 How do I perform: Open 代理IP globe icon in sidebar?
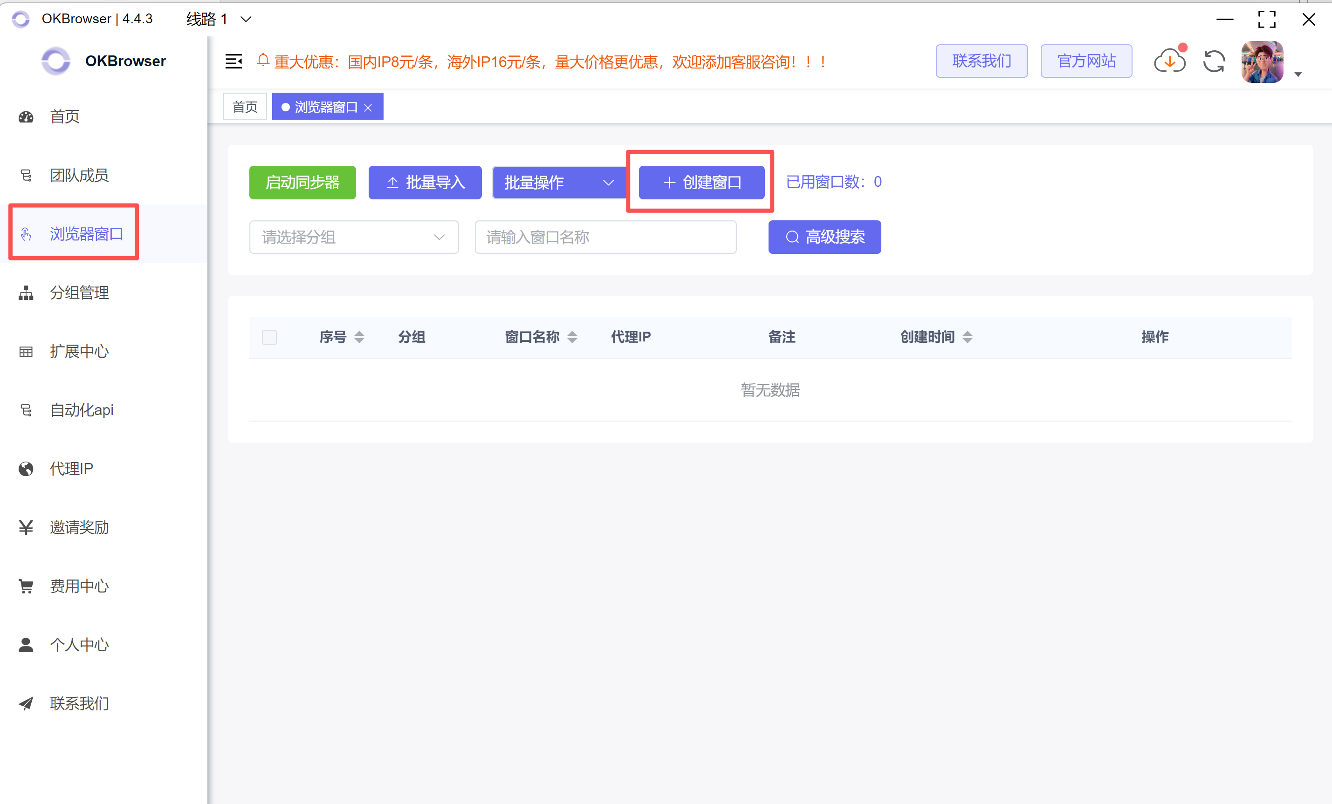(x=26, y=469)
